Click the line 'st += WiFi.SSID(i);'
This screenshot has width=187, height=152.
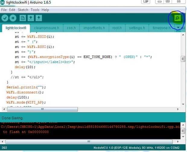pyautogui.click(x=34, y=37)
